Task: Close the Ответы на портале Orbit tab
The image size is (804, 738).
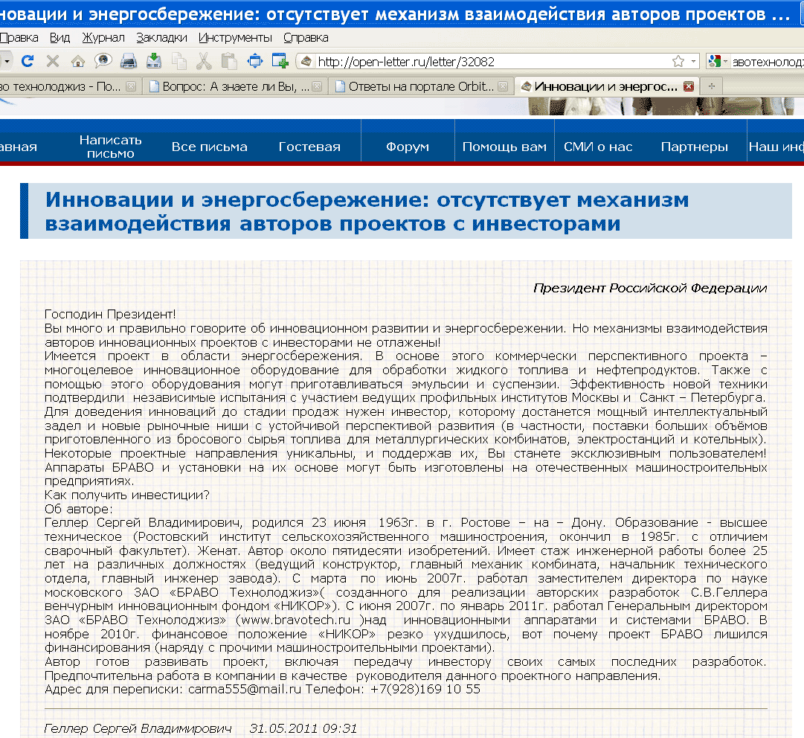Action: pos(503,87)
